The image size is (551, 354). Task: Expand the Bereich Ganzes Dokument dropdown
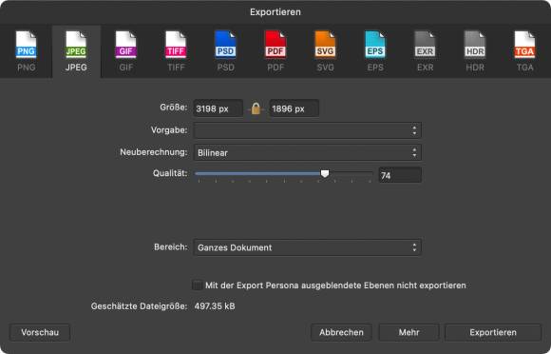(x=308, y=247)
